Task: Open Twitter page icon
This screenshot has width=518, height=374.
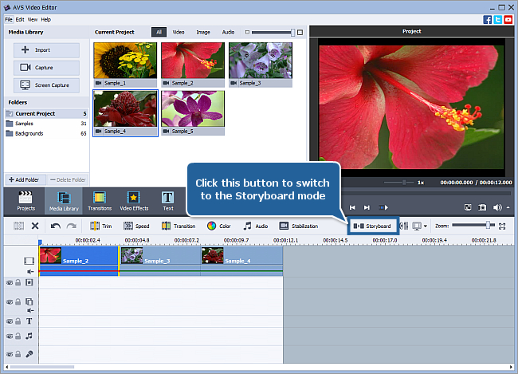Action: pos(498,19)
